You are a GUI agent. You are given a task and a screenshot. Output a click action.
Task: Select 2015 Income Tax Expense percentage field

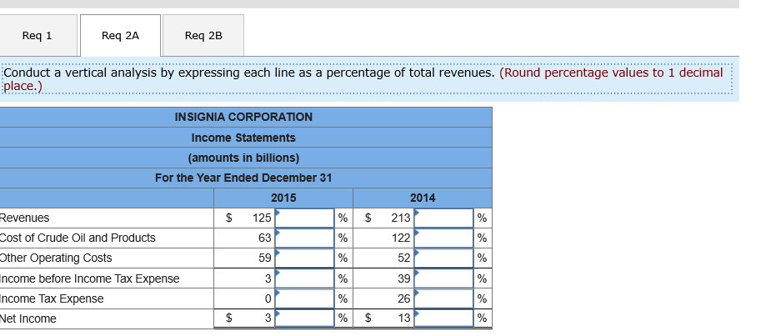[x=304, y=298]
